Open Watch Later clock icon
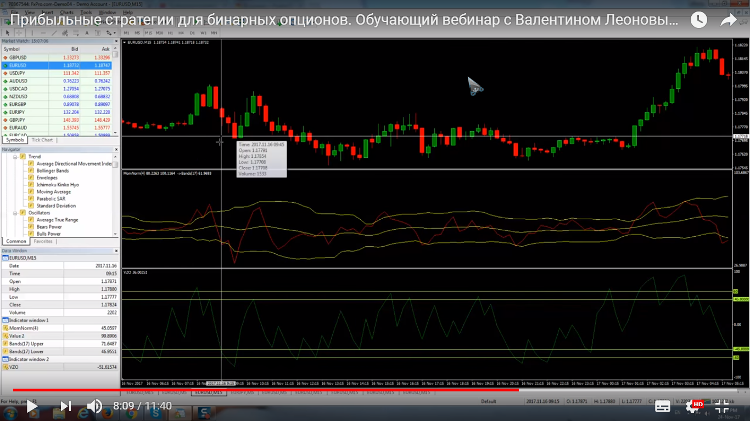750x421 pixels. (698, 20)
